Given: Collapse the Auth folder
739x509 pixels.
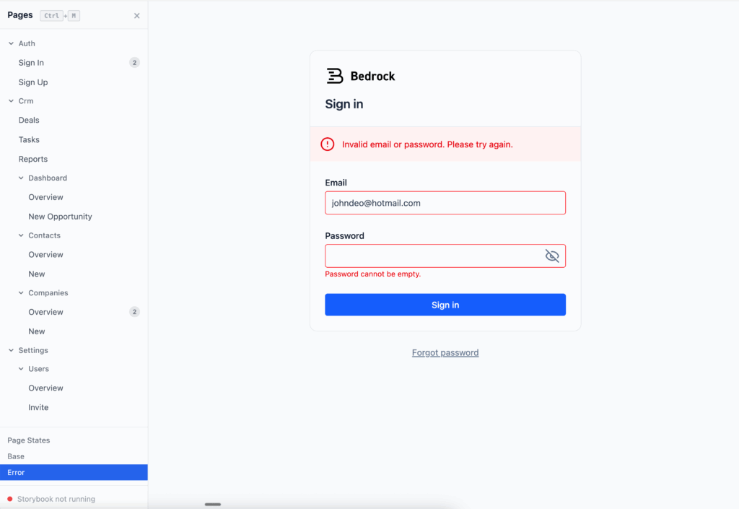Looking at the screenshot, I should (x=11, y=43).
